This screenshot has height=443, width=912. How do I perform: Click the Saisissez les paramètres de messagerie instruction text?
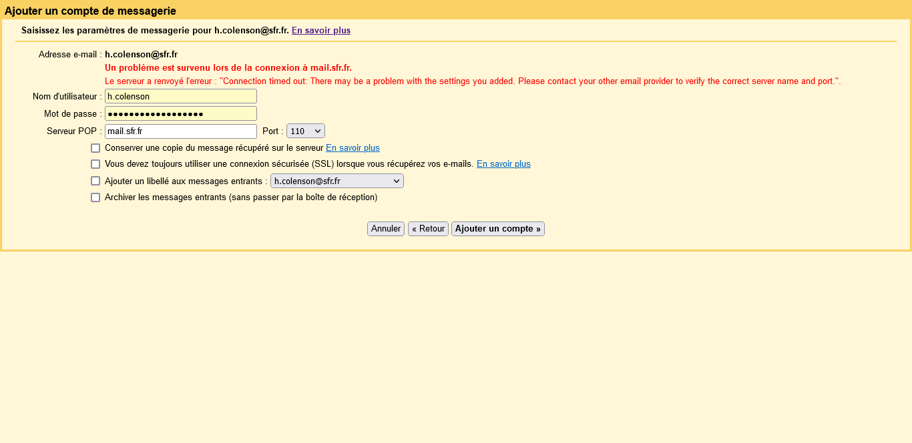point(155,31)
